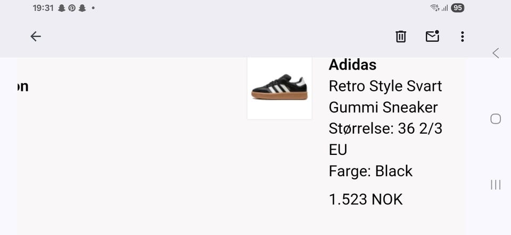Tap the mobile signal strength icon
Viewport: 511px width, 235px height.
(444, 8)
